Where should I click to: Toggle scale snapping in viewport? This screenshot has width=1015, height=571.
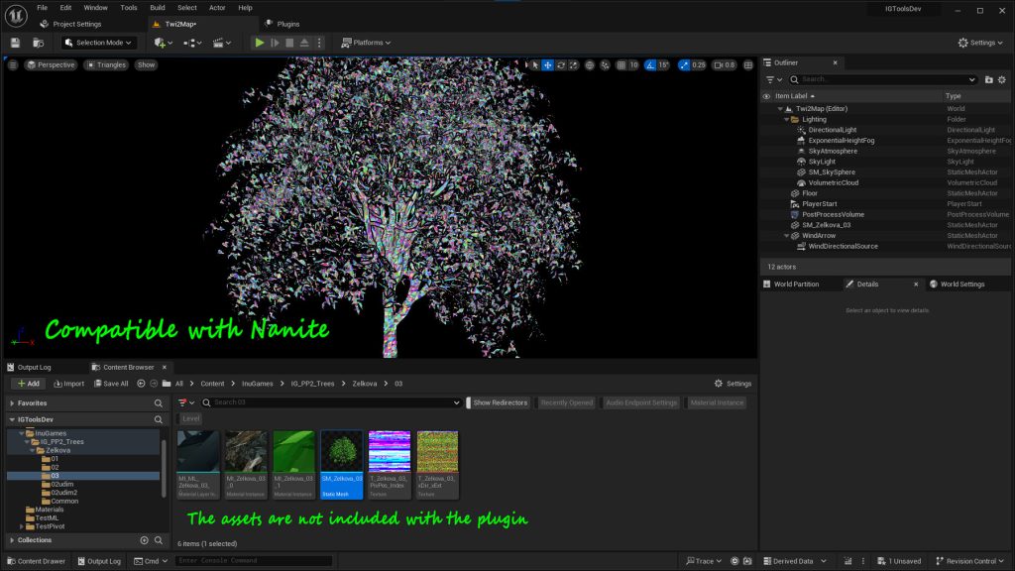pyautogui.click(x=684, y=64)
